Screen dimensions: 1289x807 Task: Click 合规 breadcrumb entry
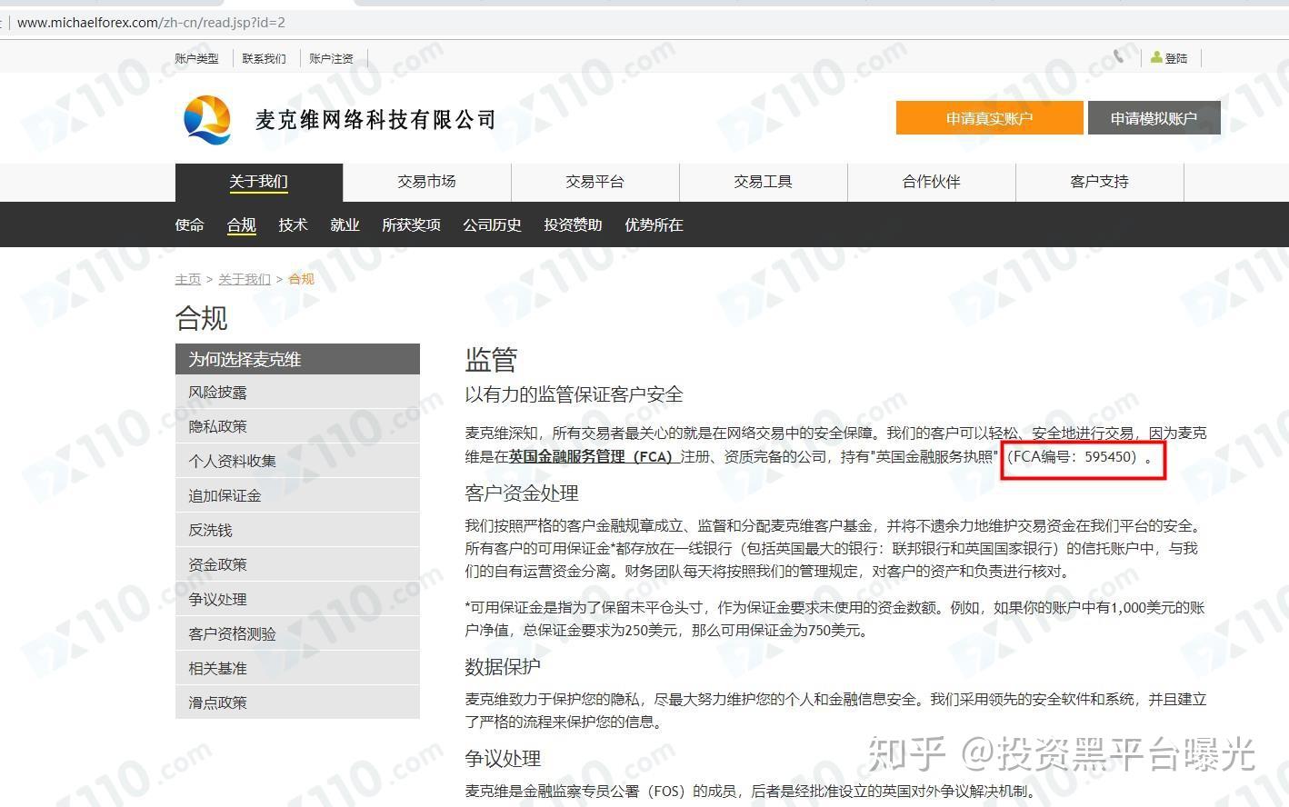pos(301,279)
